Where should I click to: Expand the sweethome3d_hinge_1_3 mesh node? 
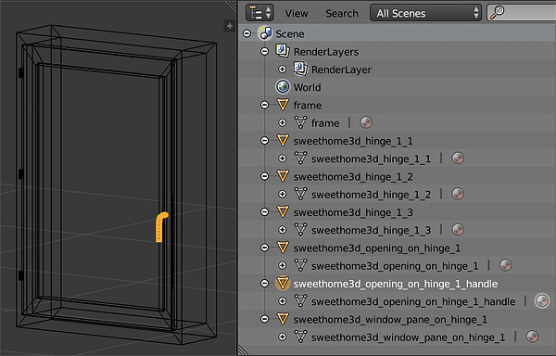click(x=283, y=230)
